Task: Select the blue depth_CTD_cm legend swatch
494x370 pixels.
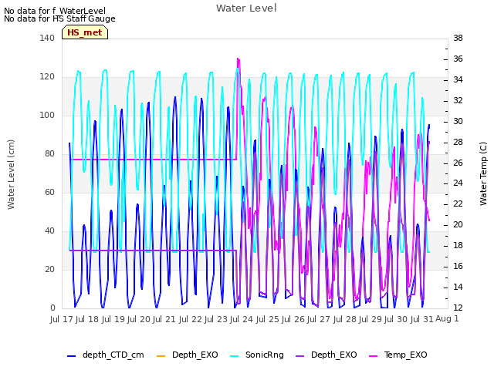Action: tap(72, 356)
